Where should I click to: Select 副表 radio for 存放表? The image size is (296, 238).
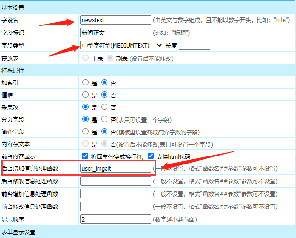[110, 58]
